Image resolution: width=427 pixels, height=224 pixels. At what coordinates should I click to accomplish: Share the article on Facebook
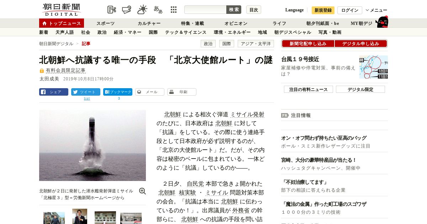click(54, 92)
